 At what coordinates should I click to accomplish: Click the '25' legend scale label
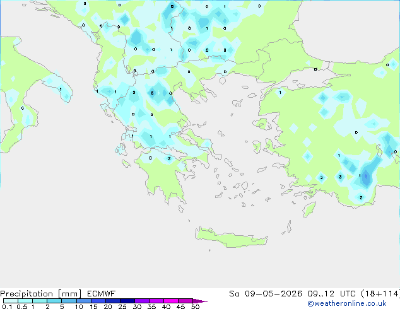tap(122, 306)
